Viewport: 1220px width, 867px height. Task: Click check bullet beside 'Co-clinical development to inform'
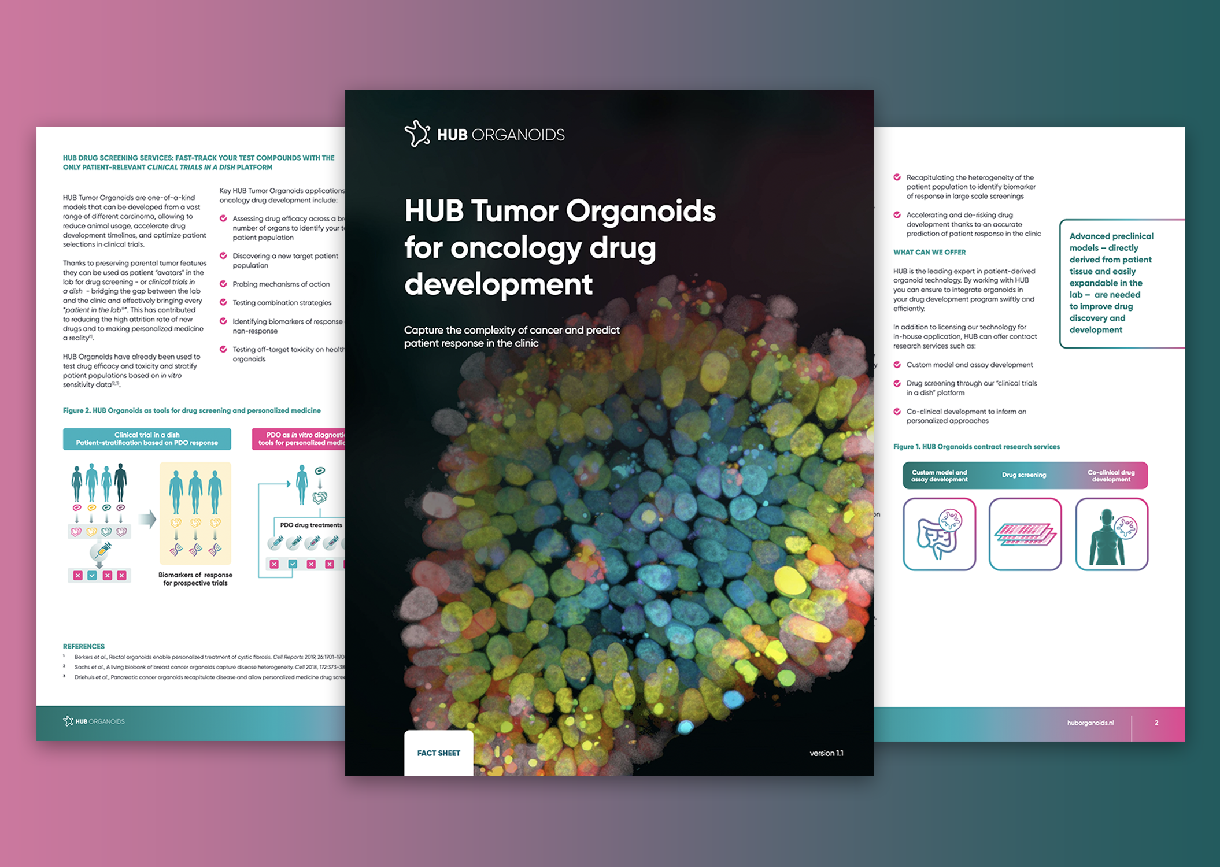897,412
